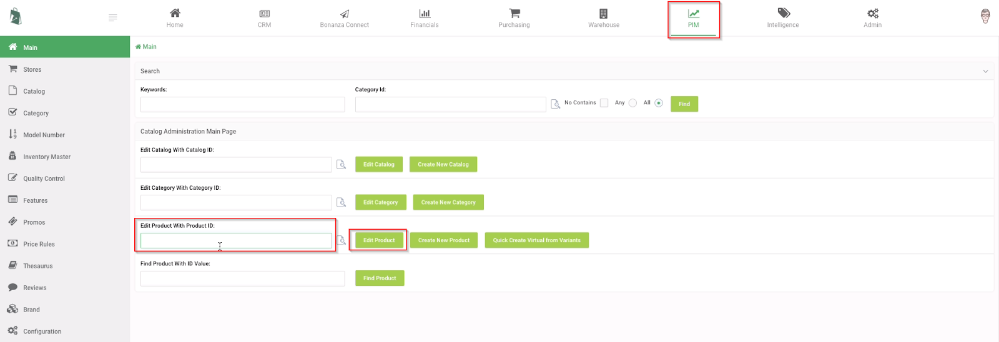Collapse the Search panel chevron
999x342 pixels.
coord(986,71)
